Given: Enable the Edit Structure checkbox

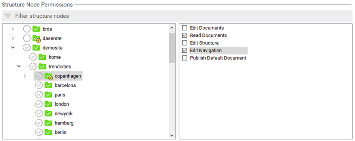Looking at the screenshot, I should click(185, 43).
